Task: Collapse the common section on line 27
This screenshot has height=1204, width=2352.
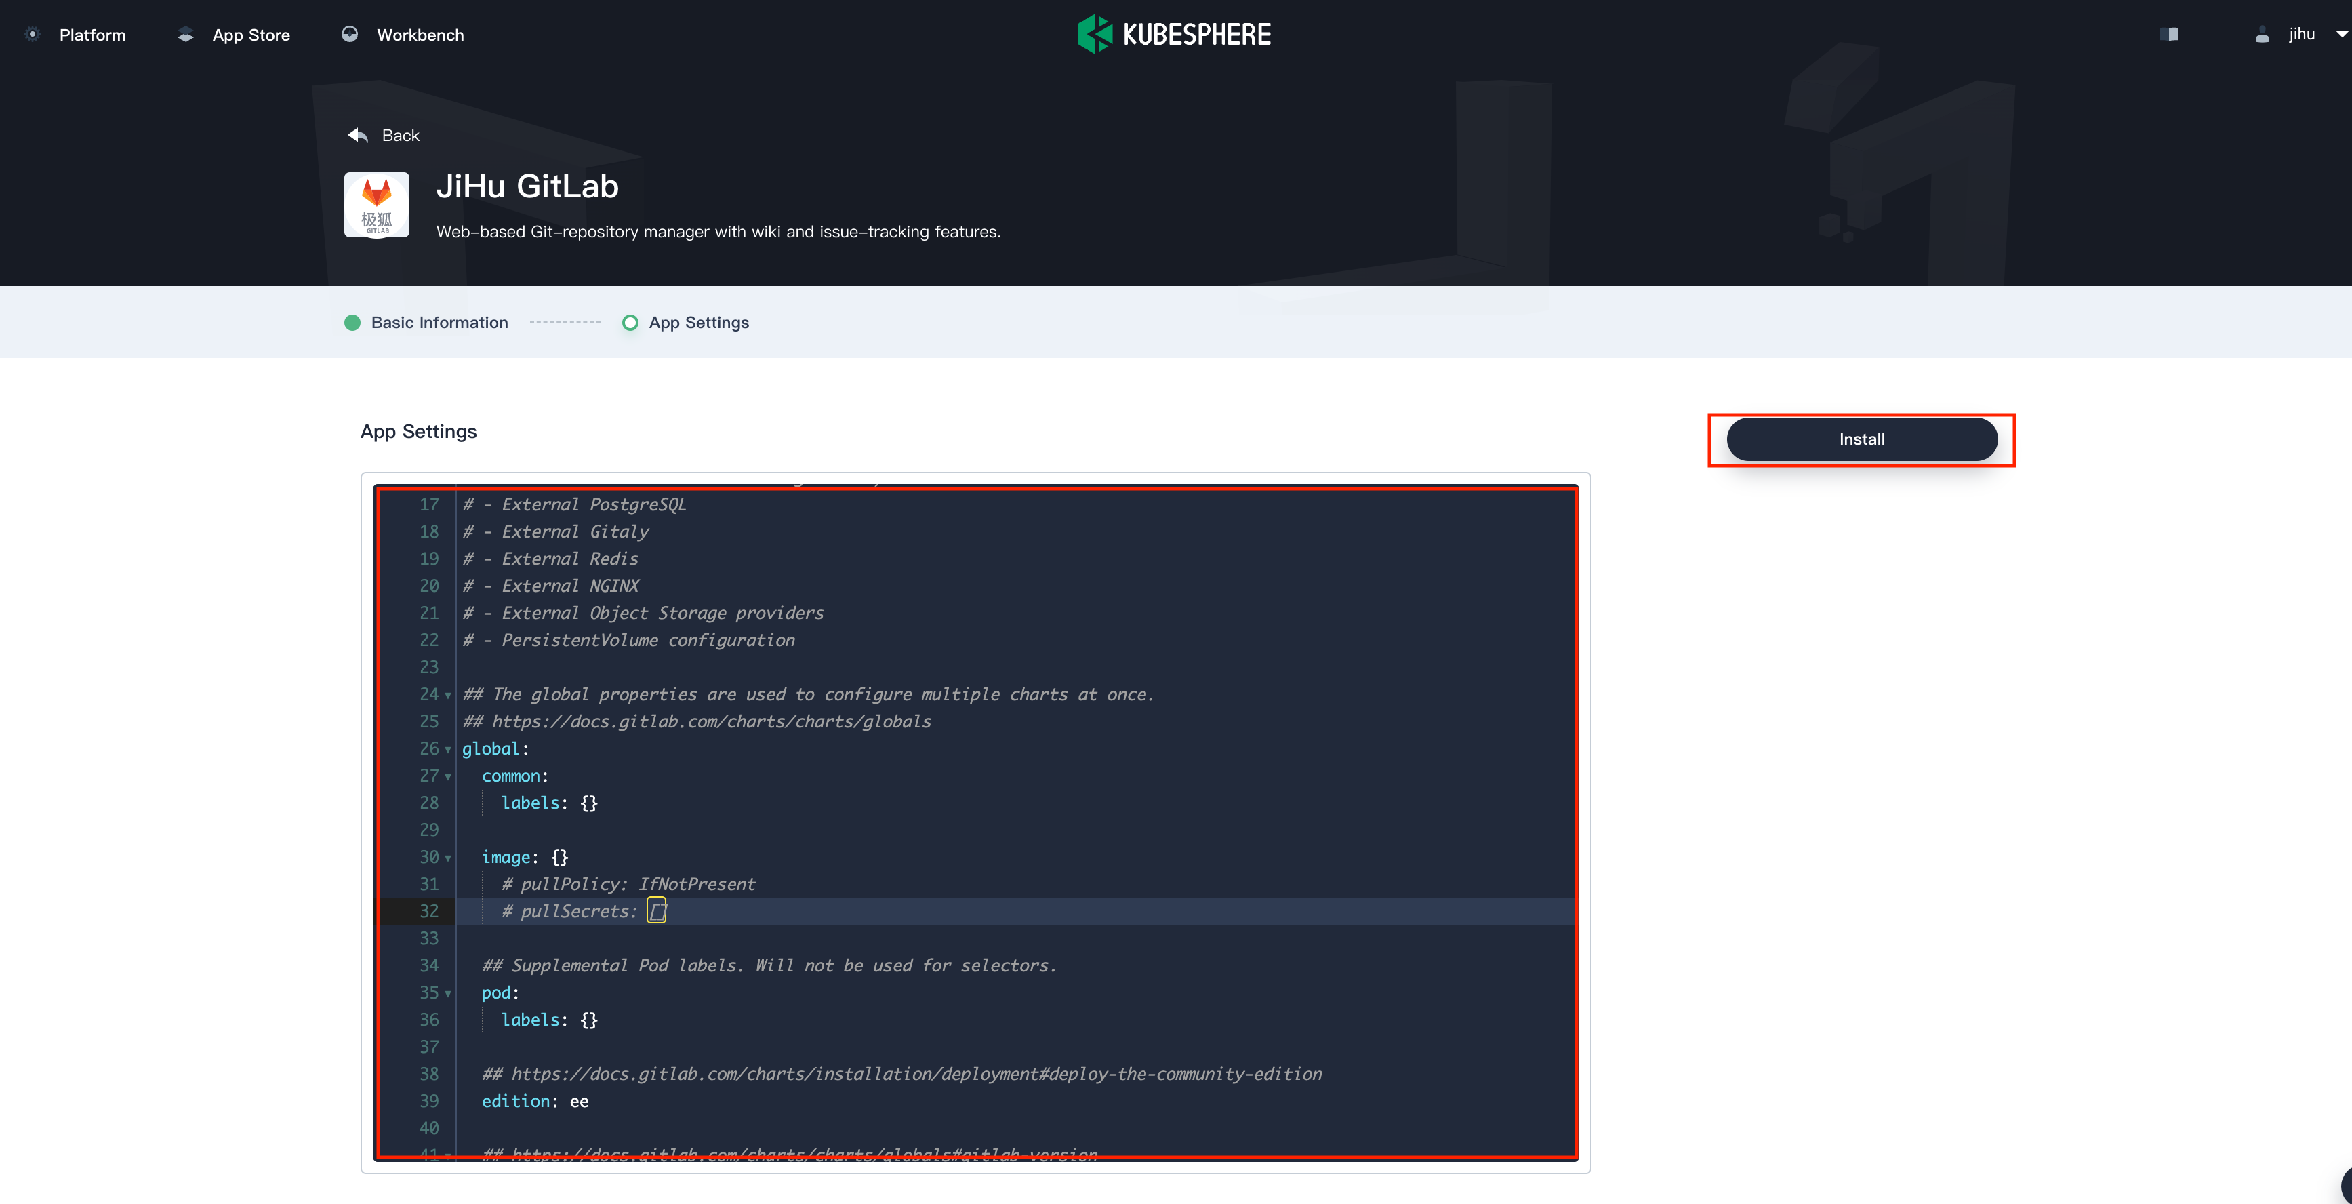Action: 447,776
